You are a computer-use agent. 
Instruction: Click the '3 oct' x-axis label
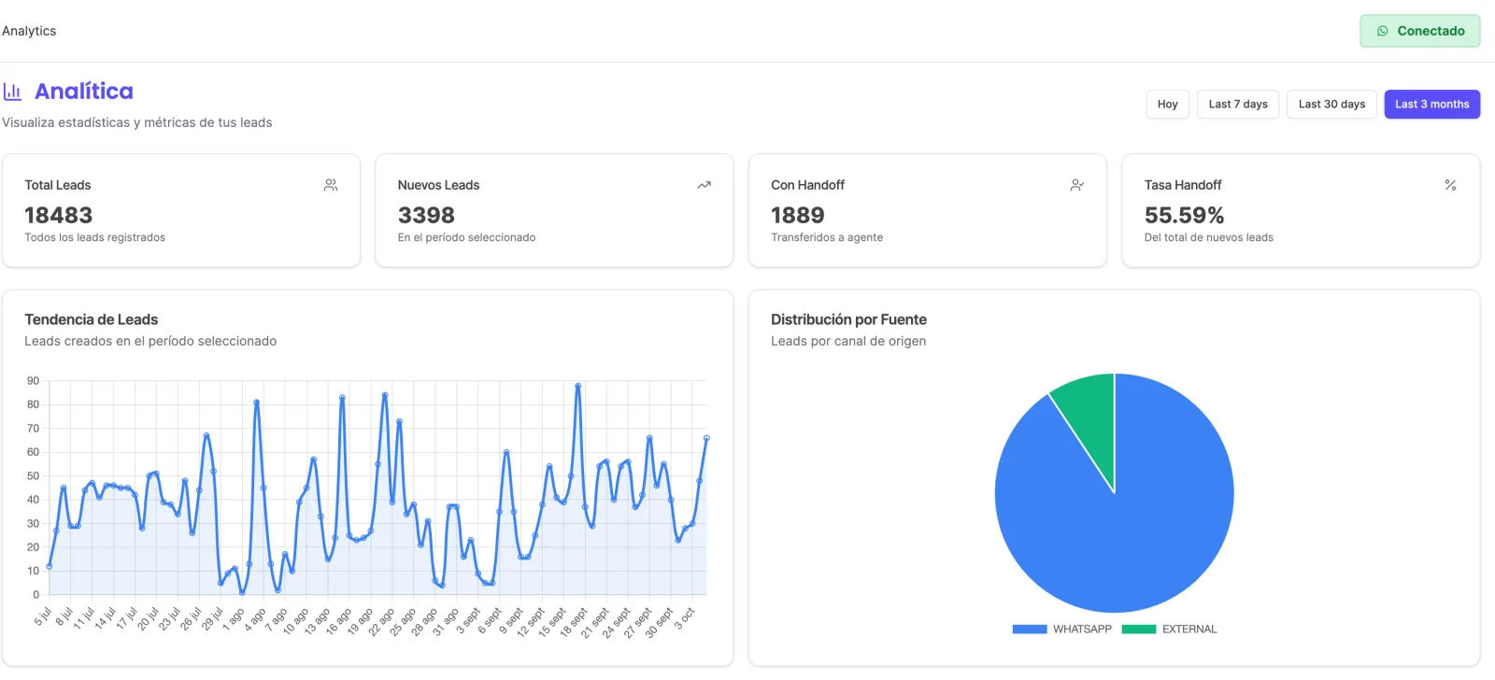click(x=685, y=618)
